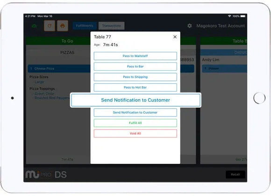This screenshot has height=196, width=271.
Task: Choose Pass to Bar option
Action: pyautogui.click(x=135, y=66)
